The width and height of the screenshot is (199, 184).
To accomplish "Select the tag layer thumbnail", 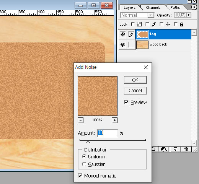I will click(x=142, y=34).
